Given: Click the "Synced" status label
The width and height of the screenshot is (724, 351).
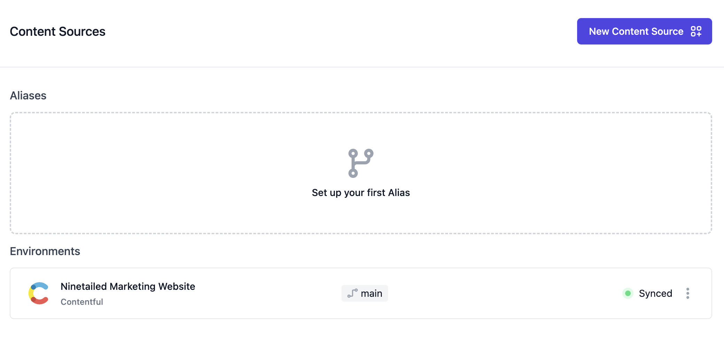Looking at the screenshot, I should point(655,294).
